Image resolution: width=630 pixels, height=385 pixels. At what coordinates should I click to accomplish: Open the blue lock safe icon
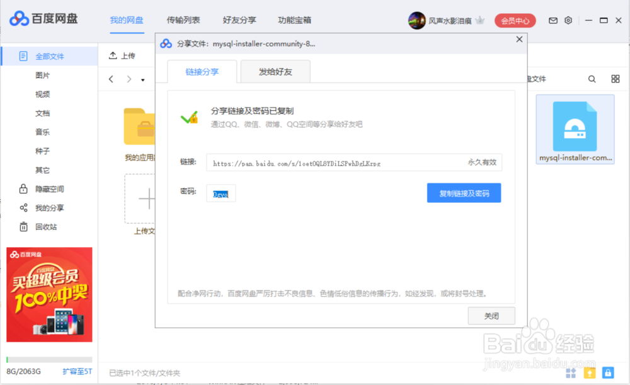(x=607, y=372)
